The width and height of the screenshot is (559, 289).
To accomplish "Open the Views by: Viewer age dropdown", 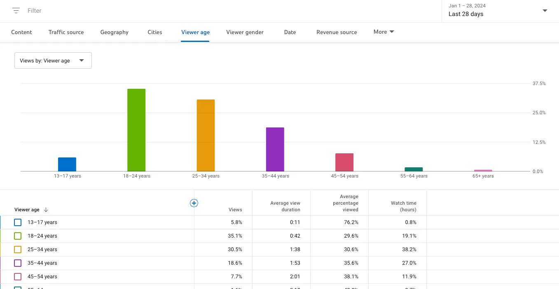I will tap(53, 60).
